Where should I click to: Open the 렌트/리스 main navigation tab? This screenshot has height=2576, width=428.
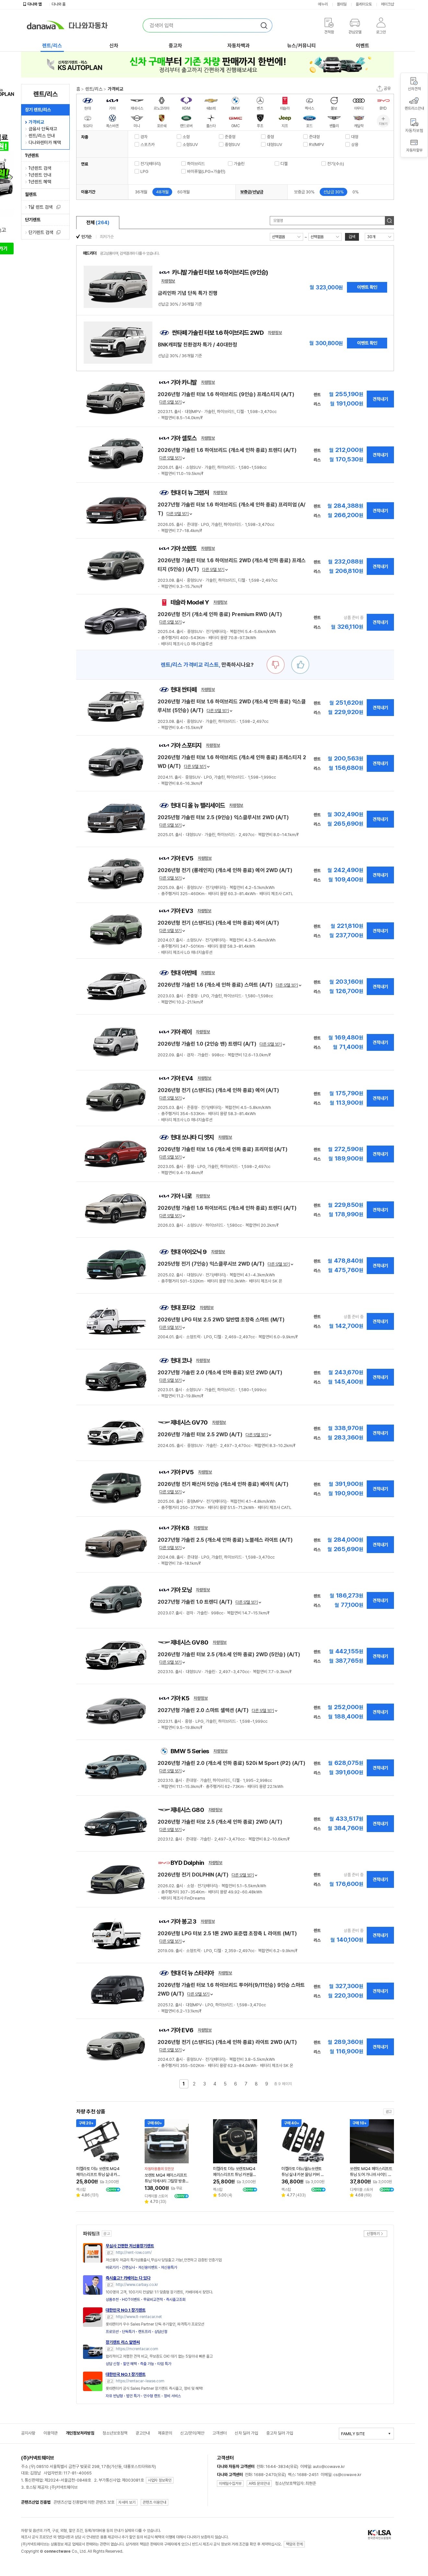(x=52, y=46)
